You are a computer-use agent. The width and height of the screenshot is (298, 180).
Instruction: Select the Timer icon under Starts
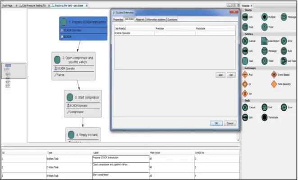pos(264,27)
